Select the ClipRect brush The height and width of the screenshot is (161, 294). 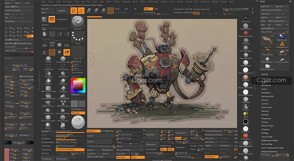click(48, 82)
